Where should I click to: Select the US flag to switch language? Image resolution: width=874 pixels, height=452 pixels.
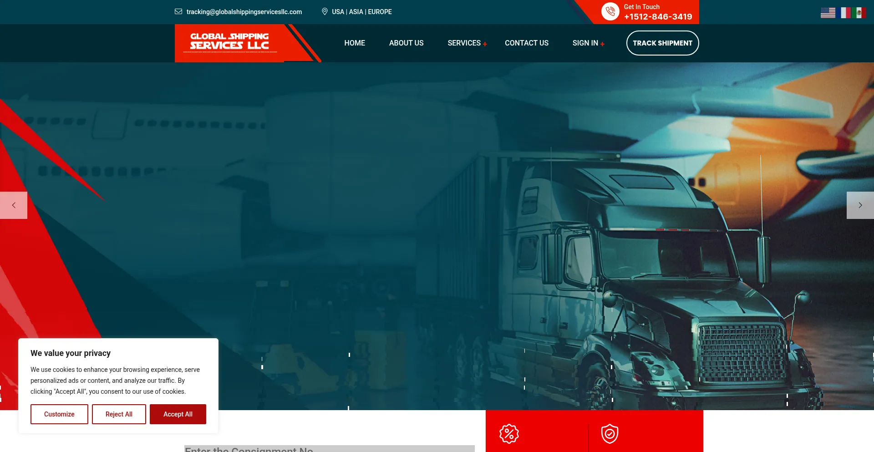pyautogui.click(x=828, y=12)
